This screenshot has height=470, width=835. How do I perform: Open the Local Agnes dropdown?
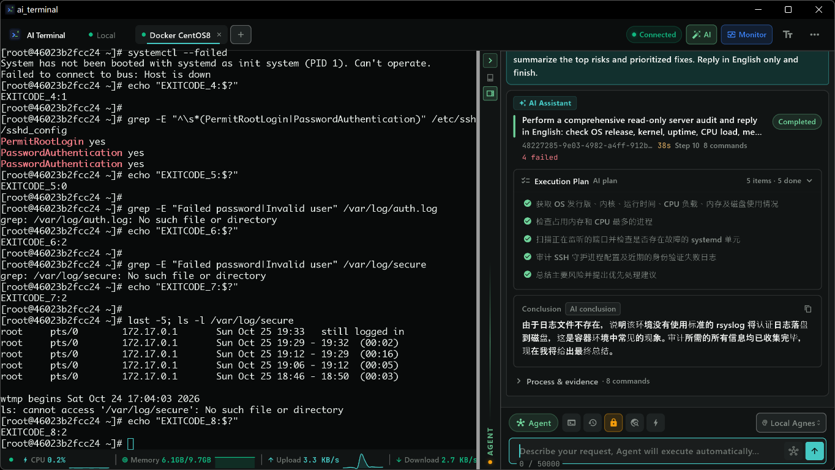pos(791,423)
